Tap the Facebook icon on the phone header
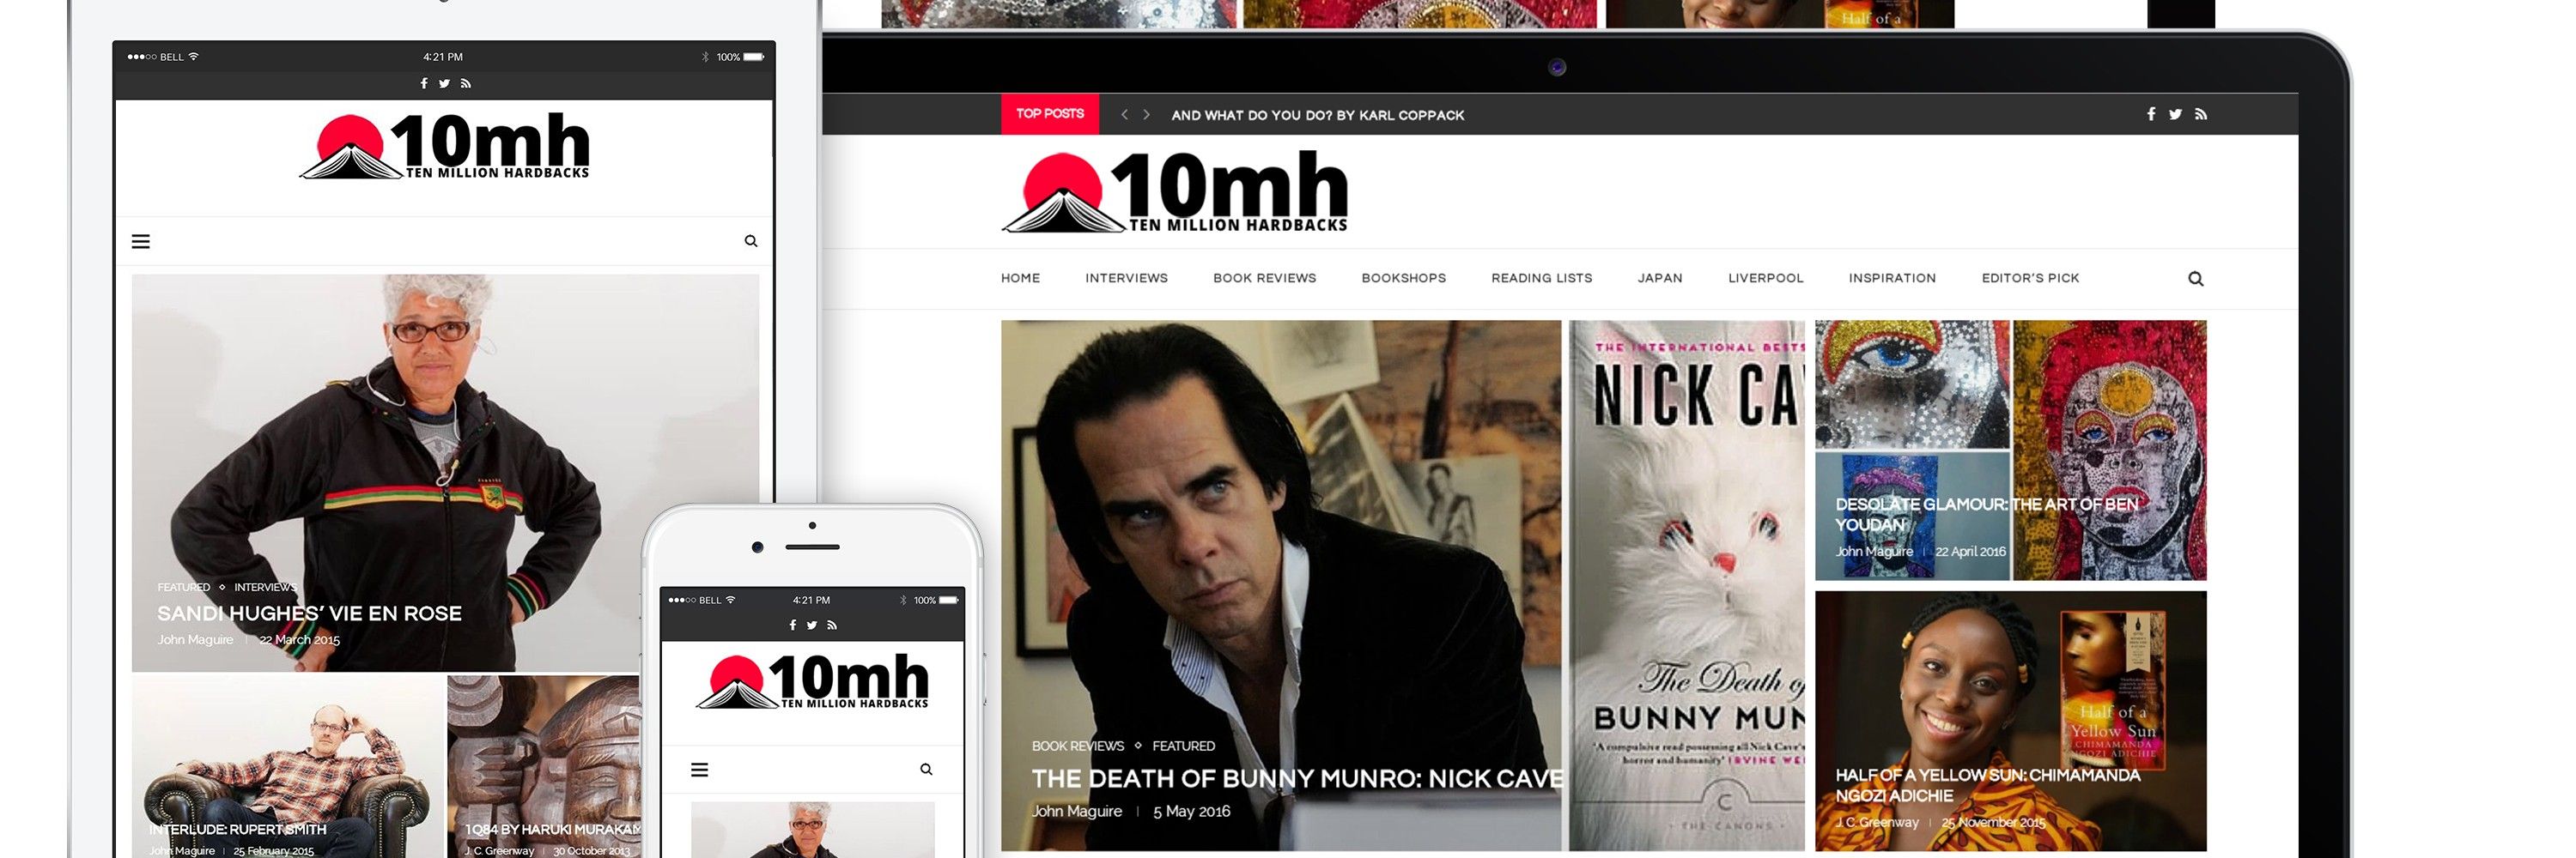This screenshot has width=2576, height=858. 793,625
